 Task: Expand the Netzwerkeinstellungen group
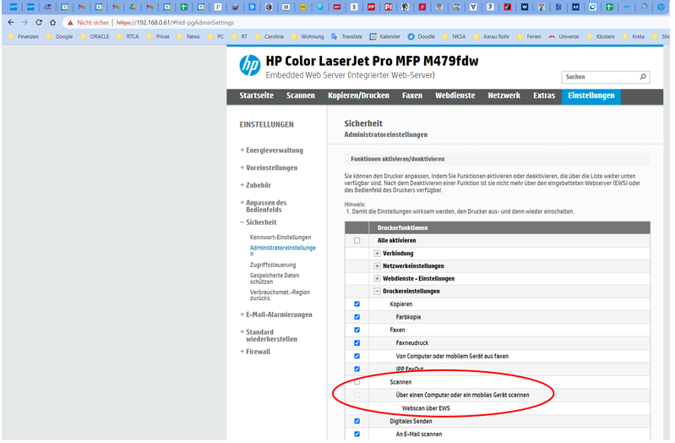[x=377, y=266]
